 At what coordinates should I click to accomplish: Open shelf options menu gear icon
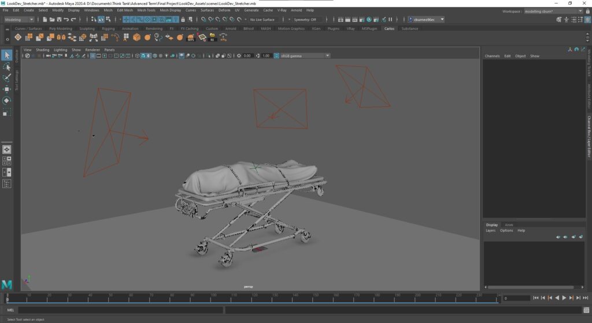click(x=7, y=39)
